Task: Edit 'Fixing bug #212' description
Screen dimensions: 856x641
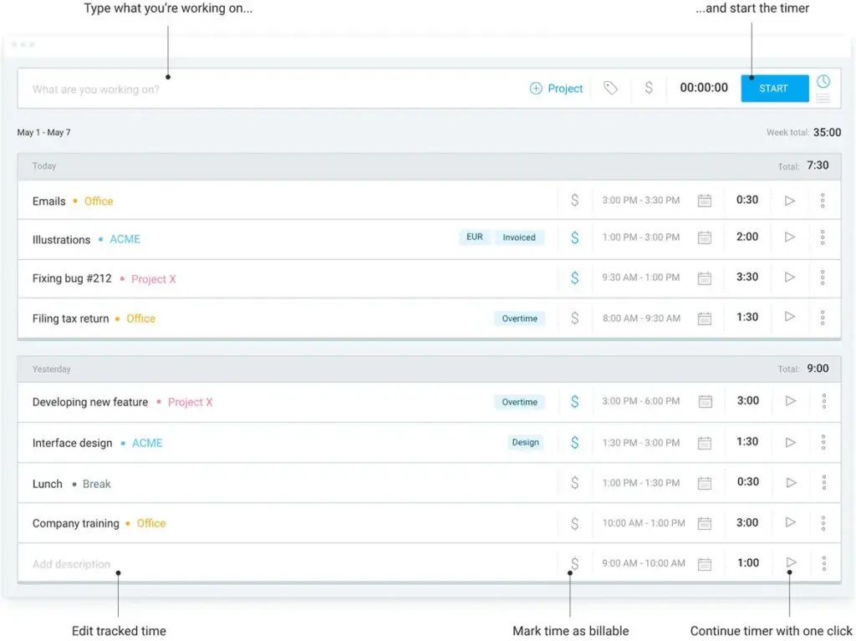Action: tap(72, 278)
